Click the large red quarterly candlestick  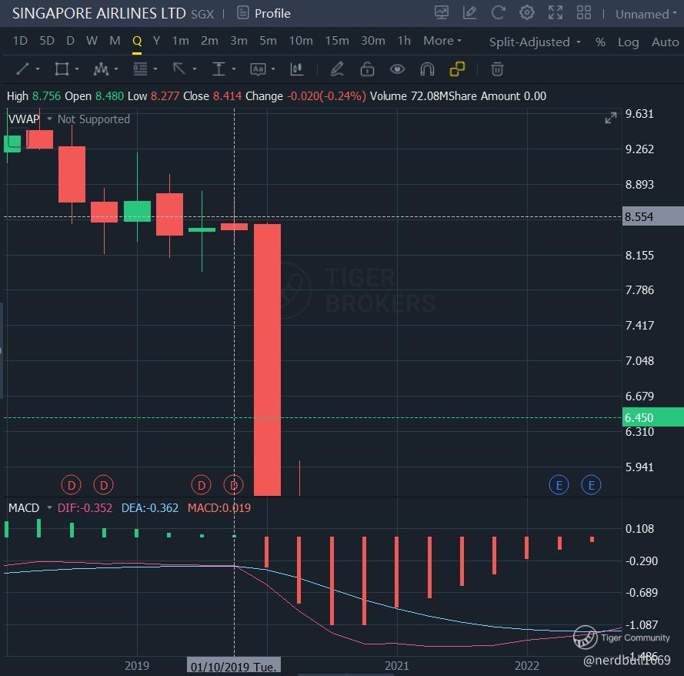(267, 360)
